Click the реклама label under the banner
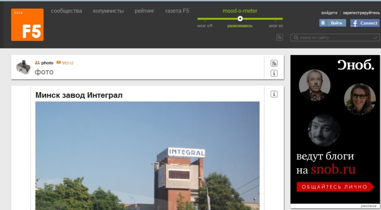 (368, 206)
